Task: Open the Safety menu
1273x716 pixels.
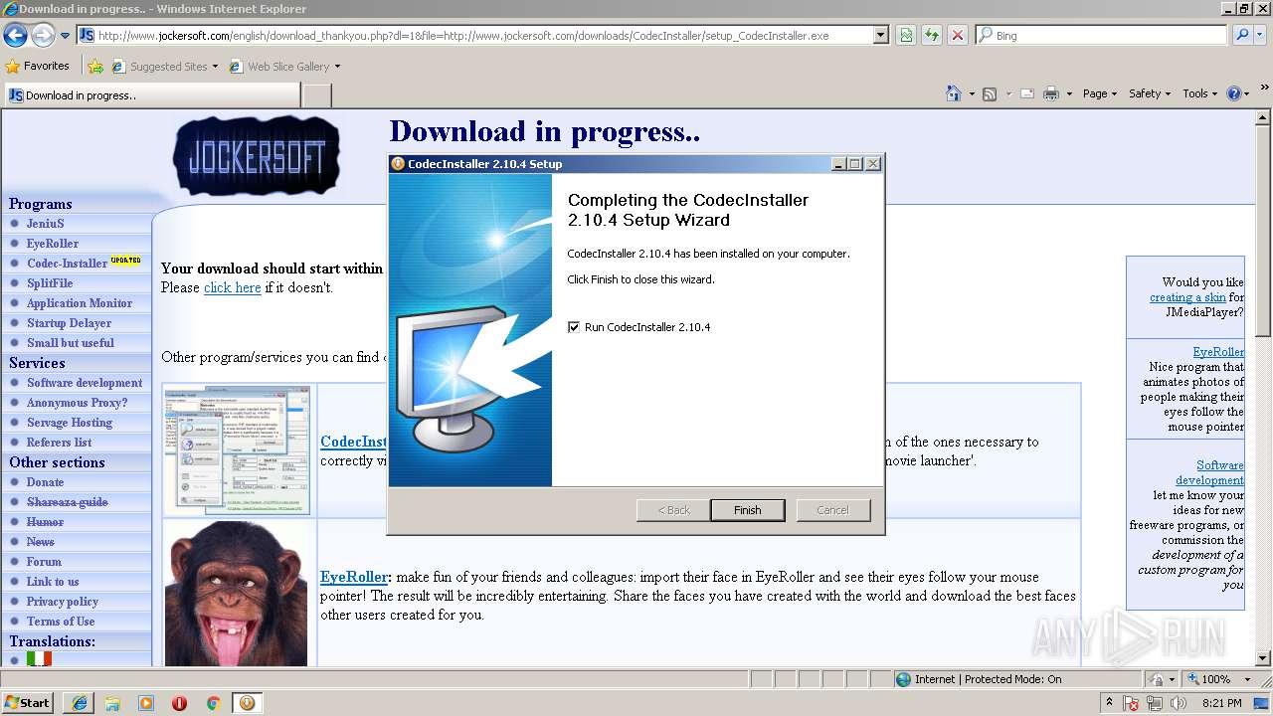Action: point(1151,93)
